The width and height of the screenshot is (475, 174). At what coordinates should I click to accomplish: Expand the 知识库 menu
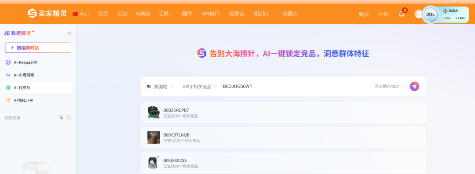coord(263,14)
